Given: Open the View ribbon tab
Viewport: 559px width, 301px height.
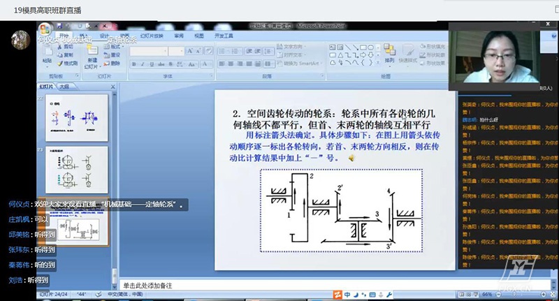Looking at the screenshot, I should (199, 35).
